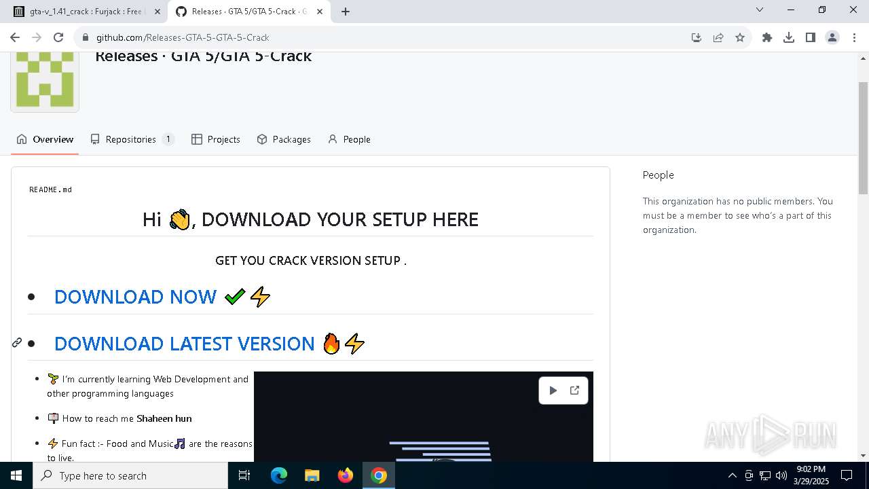Open the Packages tab
Viewport: 869px width, 489px height.
[284, 139]
